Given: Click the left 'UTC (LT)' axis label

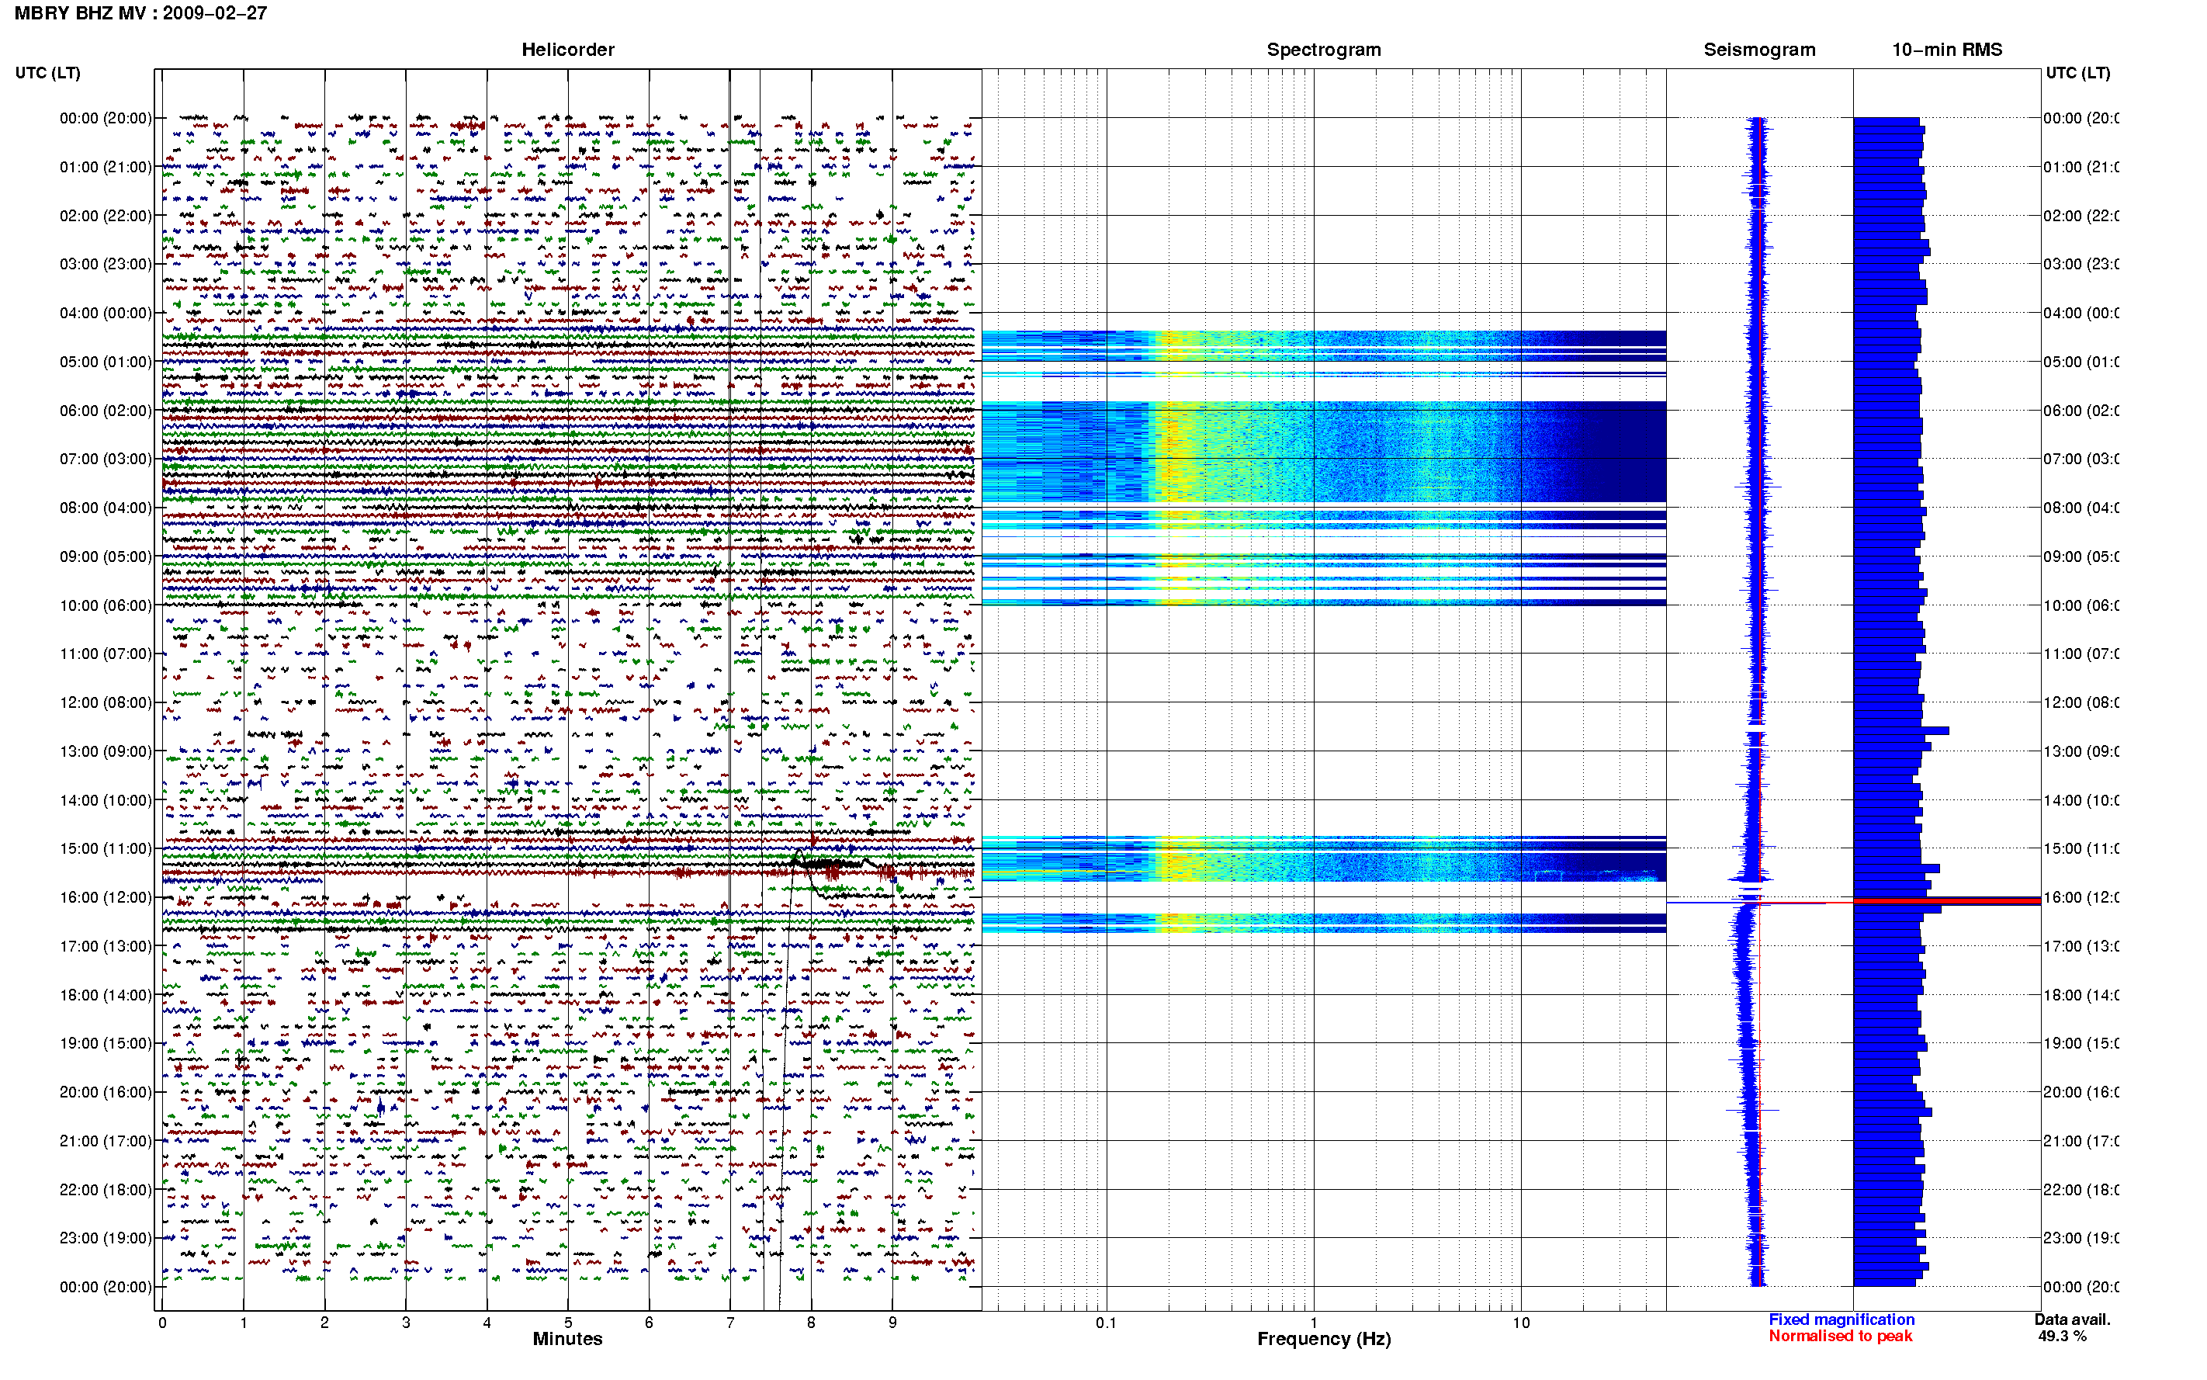Looking at the screenshot, I should tap(47, 73).
